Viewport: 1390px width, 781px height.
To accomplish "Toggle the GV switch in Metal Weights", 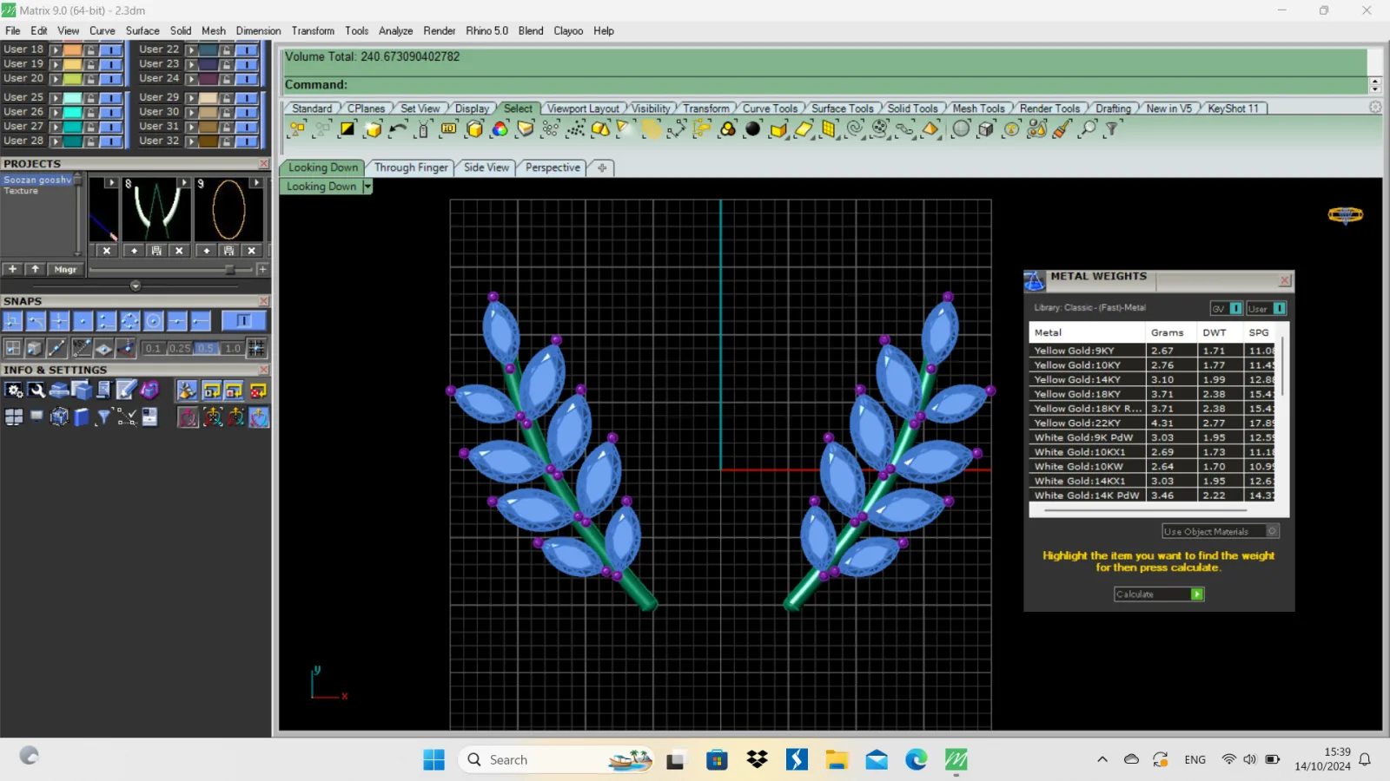I will coord(1227,308).
